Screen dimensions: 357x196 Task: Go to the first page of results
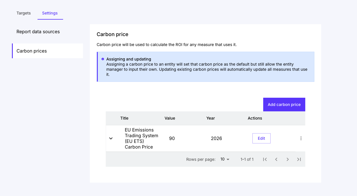pyautogui.click(x=265, y=159)
